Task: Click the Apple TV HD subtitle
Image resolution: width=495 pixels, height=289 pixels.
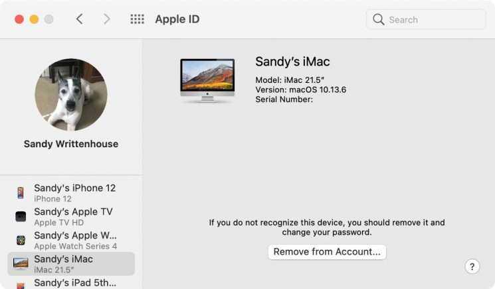Action: (x=59, y=223)
